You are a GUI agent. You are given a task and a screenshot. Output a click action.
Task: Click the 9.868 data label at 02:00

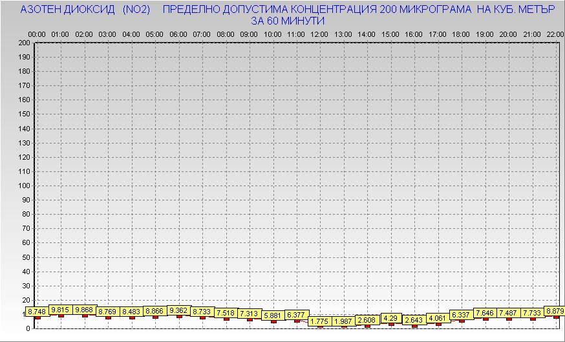[84, 310]
